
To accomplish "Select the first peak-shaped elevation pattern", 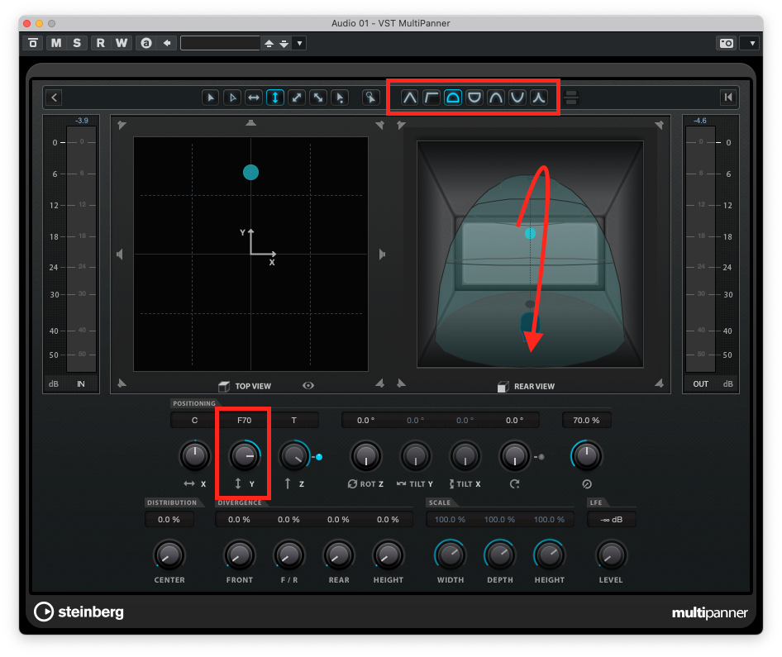I will pyautogui.click(x=410, y=98).
